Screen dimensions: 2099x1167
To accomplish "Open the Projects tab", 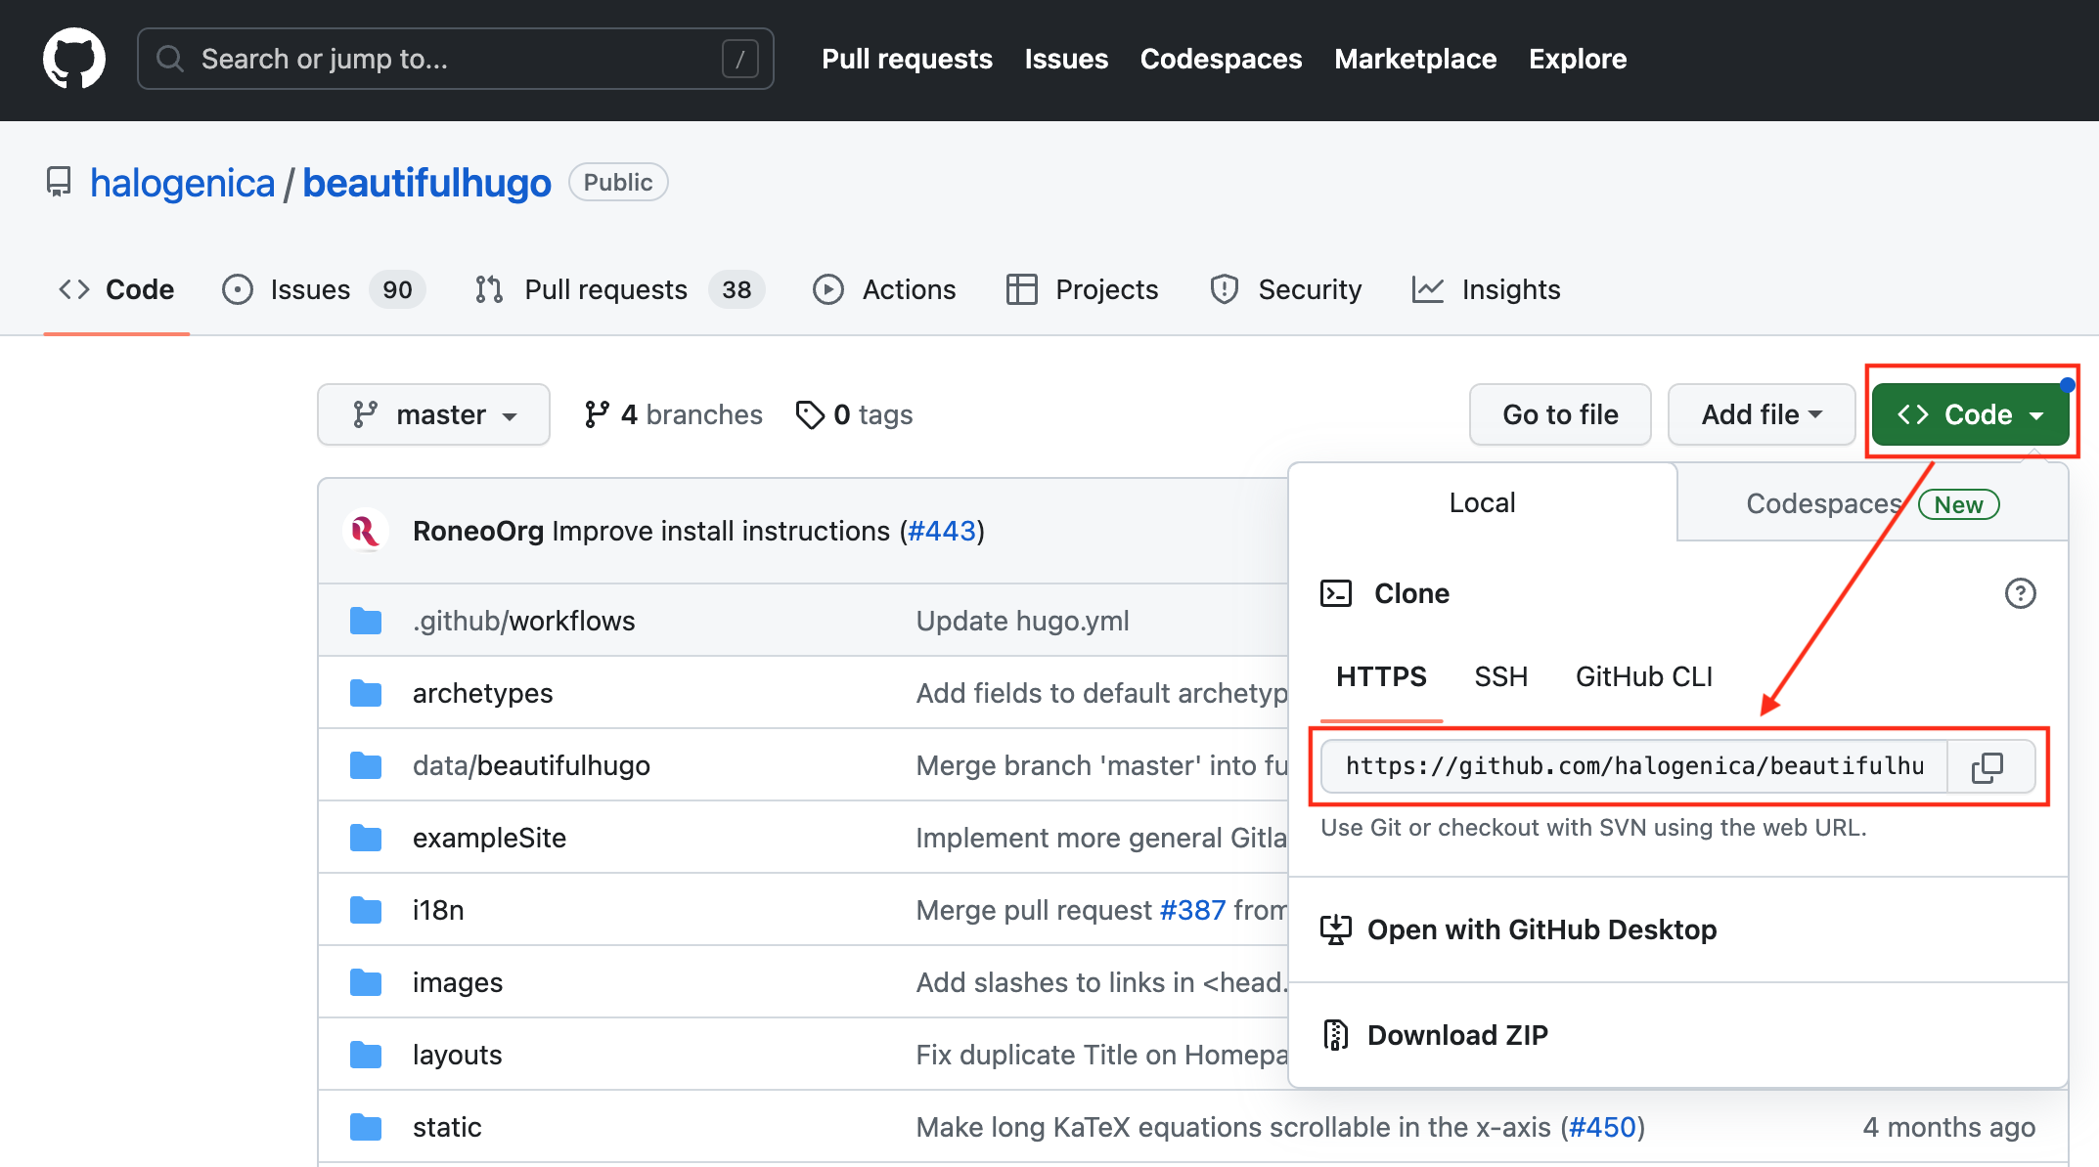I will [1082, 289].
